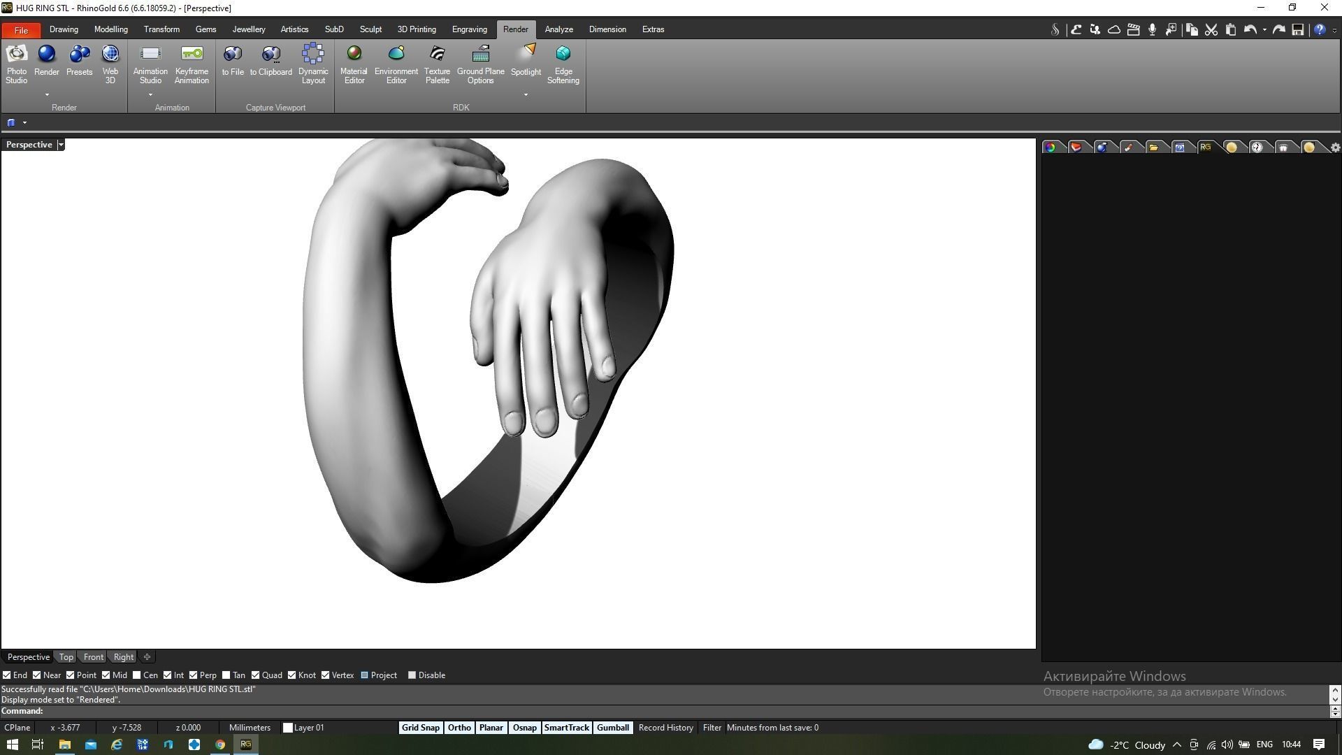Switch to the Sculpt tab
Viewport: 1342px width, 755px height.
tap(370, 29)
